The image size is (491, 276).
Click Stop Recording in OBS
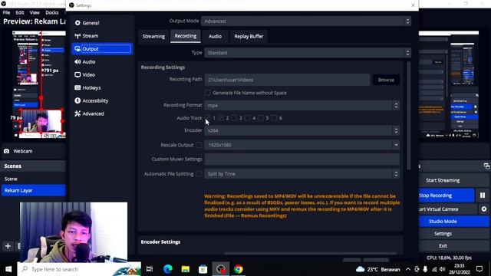(x=447, y=195)
